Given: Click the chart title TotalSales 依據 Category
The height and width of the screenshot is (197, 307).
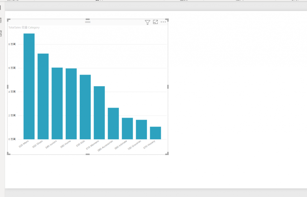Looking at the screenshot, I should point(24,27).
